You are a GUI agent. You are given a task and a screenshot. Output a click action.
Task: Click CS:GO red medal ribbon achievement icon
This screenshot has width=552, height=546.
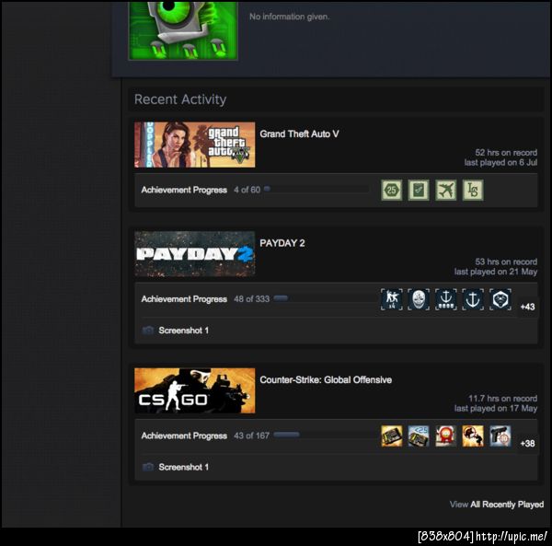[x=445, y=436]
